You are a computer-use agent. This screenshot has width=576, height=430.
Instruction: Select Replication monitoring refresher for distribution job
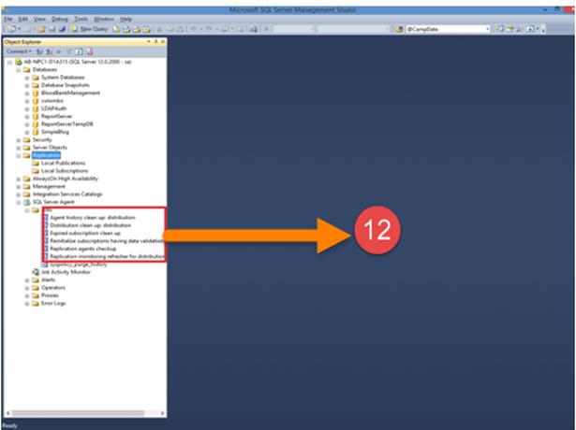(x=108, y=256)
